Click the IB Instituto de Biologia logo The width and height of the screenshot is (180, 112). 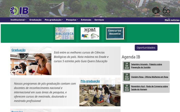(x=19, y=12)
